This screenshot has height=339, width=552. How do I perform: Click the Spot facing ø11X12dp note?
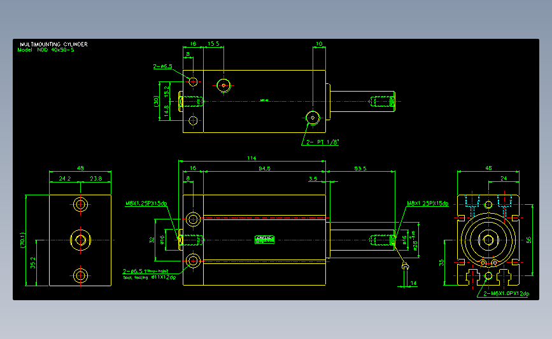click(x=149, y=277)
